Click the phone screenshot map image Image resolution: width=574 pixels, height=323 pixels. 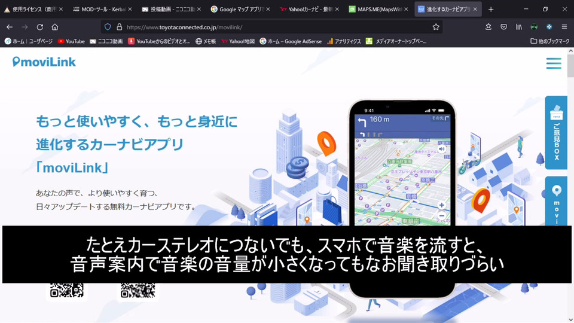point(402,181)
